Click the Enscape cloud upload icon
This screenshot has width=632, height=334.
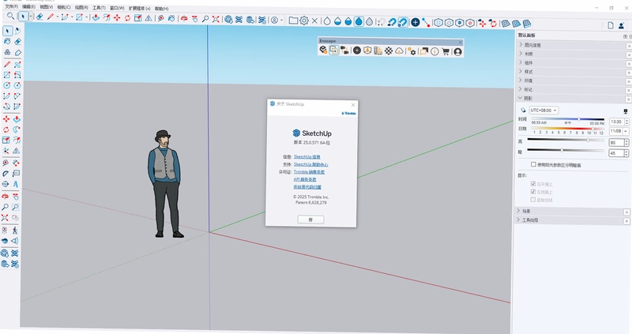tap(399, 51)
